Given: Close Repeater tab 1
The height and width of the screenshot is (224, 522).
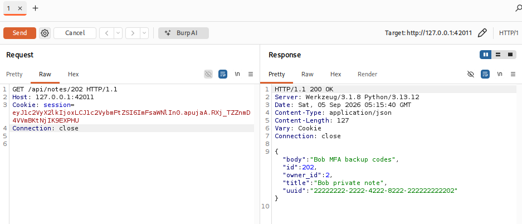Looking at the screenshot, I should (20, 9).
